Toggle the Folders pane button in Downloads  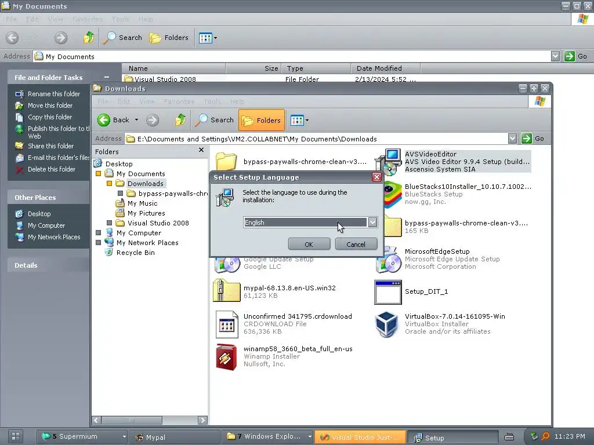(x=262, y=120)
